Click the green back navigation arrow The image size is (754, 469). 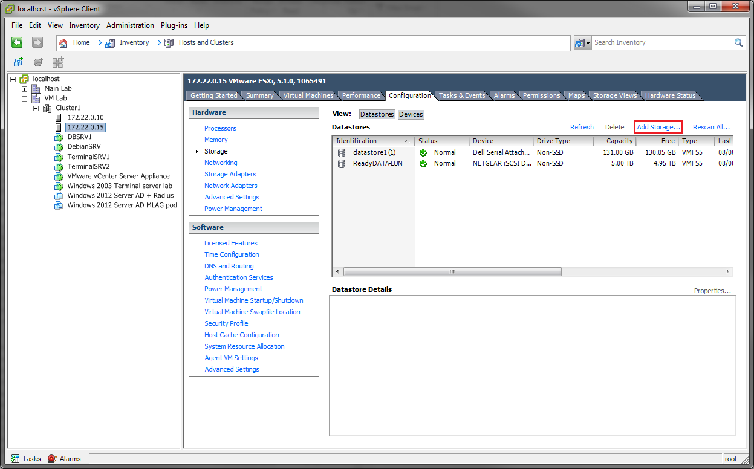[x=16, y=42]
